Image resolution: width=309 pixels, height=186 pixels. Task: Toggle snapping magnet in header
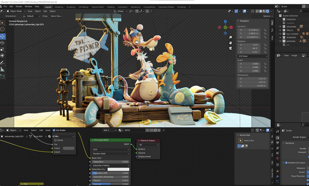point(137,11)
